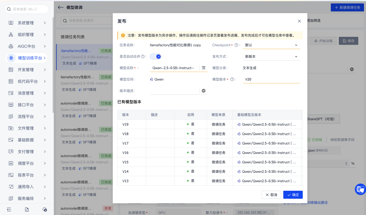The width and height of the screenshot is (366, 215).
Task: Click the help icon next to 模型版本
Action: (232, 79)
